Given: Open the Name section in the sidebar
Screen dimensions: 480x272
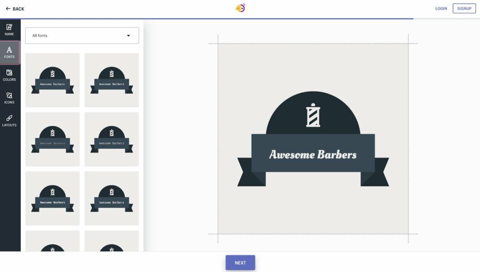Looking at the screenshot, I should [9, 30].
